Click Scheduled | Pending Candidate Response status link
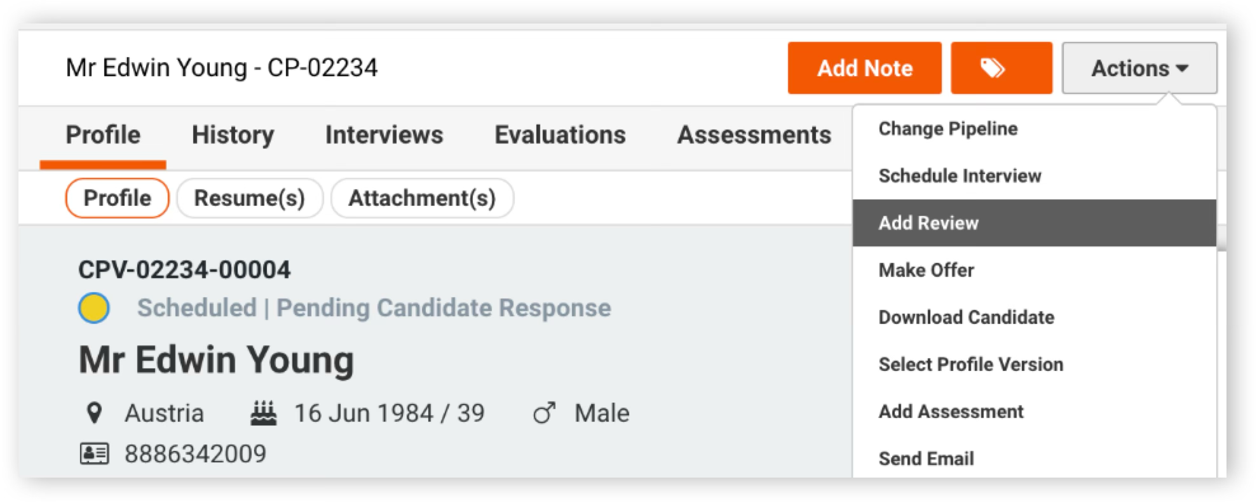 tap(374, 308)
